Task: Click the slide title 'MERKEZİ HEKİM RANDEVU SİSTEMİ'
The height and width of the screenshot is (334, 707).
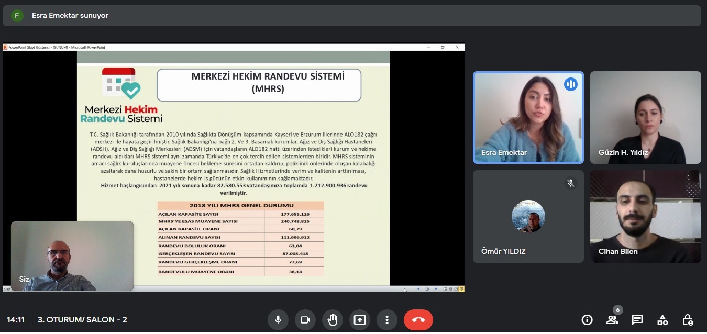Action: click(268, 76)
